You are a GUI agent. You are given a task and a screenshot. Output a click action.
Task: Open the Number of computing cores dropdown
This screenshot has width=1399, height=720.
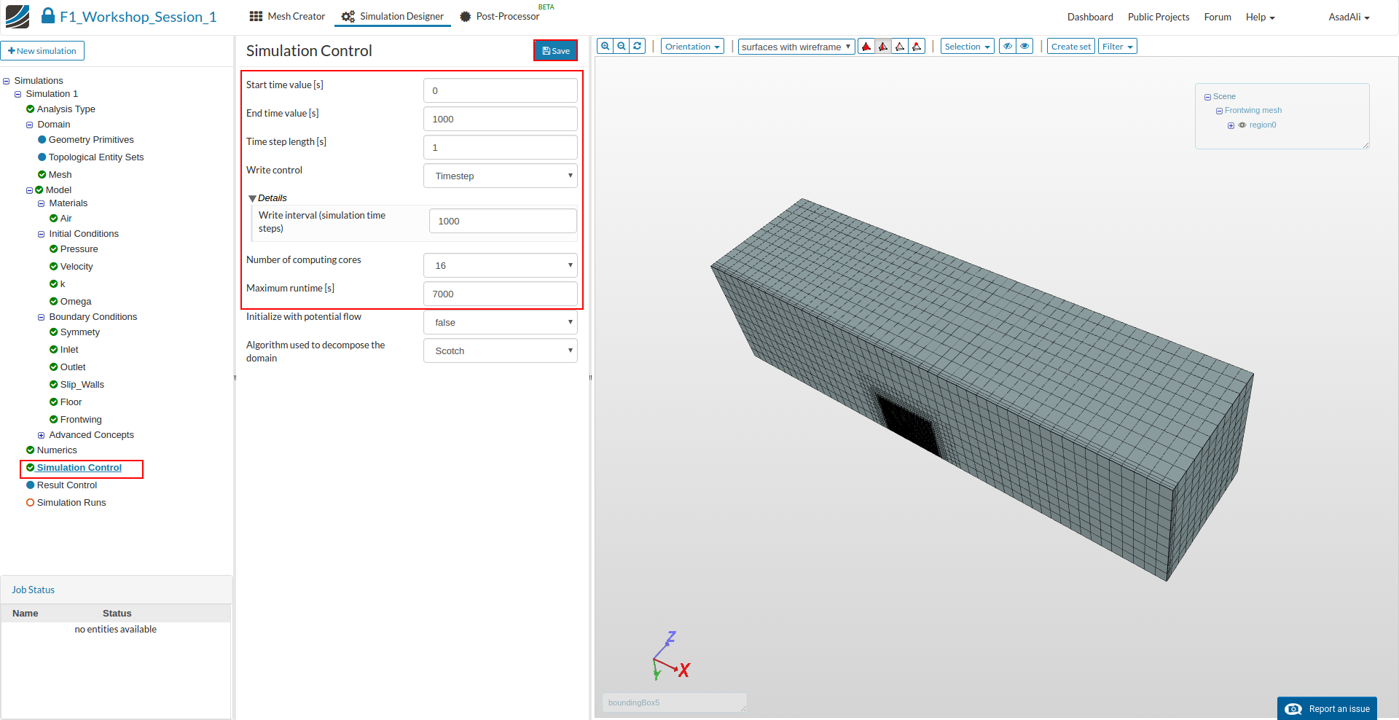click(500, 265)
